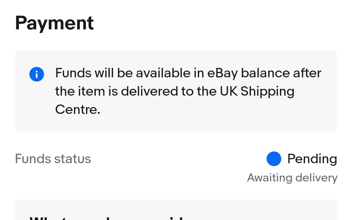This screenshot has width=352, height=220.
Task: Tap the word delivered in the notice
Action: (x=149, y=91)
